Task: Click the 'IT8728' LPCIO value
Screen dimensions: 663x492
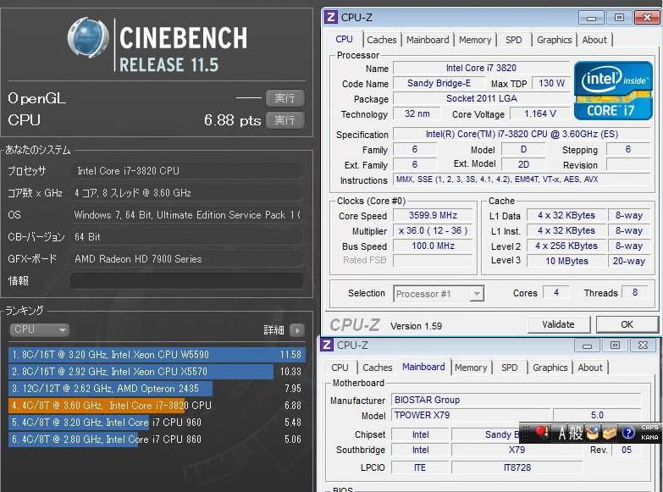Action: (517, 467)
